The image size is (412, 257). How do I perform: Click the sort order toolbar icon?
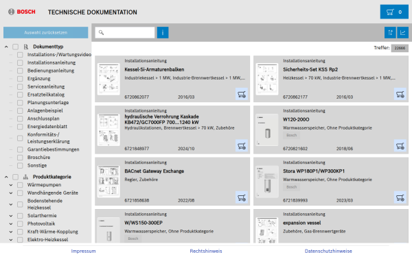(x=390, y=32)
